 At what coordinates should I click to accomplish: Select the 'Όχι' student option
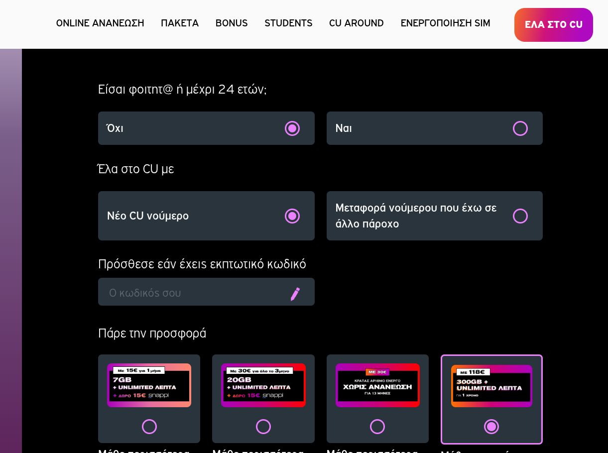click(292, 128)
